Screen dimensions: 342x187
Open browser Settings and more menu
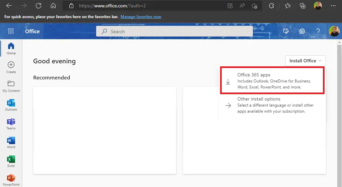tap(333, 6)
